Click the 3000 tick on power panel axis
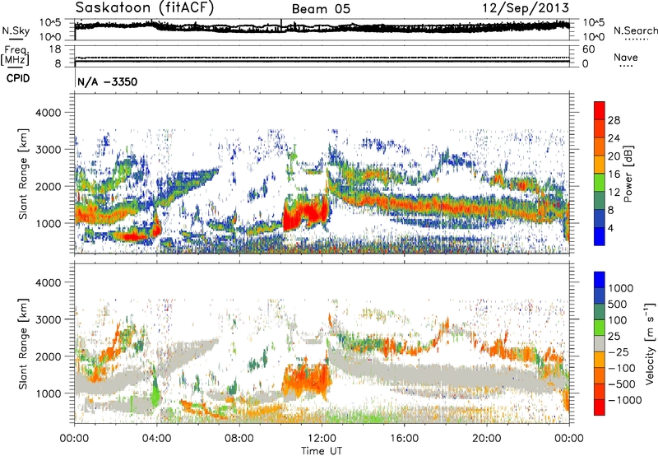 tap(49, 150)
